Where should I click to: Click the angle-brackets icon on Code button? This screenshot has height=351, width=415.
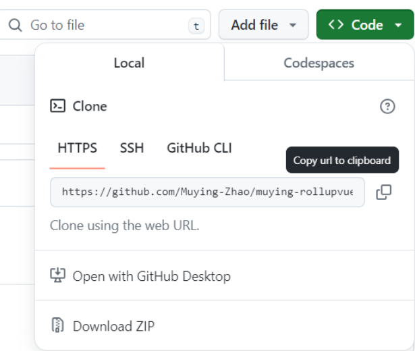pyautogui.click(x=335, y=25)
